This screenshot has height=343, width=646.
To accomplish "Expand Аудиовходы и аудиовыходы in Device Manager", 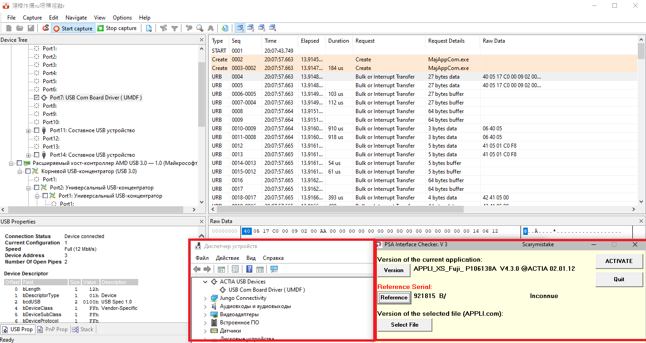I will coord(206,307).
